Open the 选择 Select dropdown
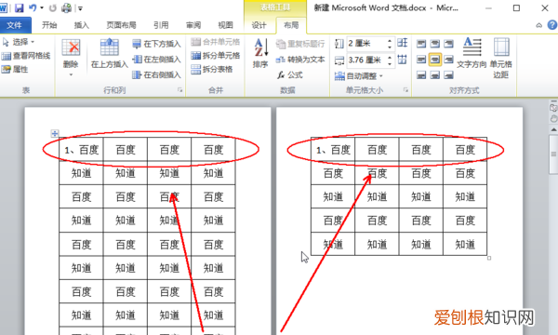The image size is (558, 335). pyautogui.click(x=19, y=42)
